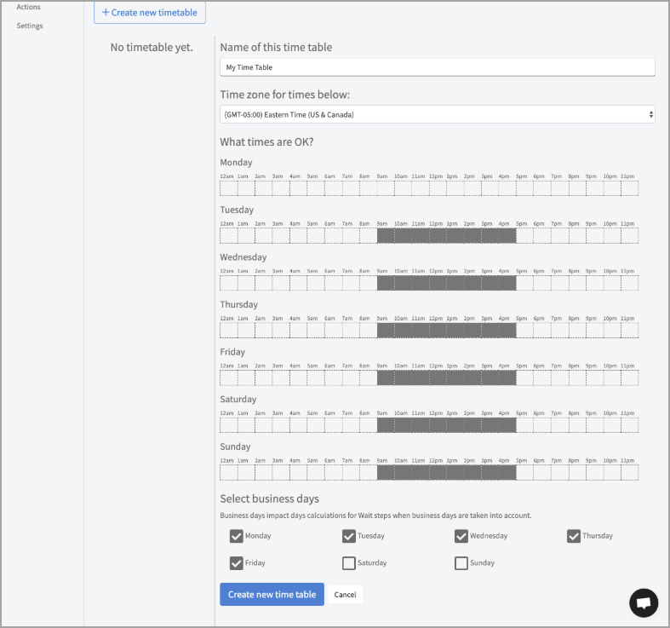Uncheck the Tuesday business day checkbox

pyautogui.click(x=349, y=536)
